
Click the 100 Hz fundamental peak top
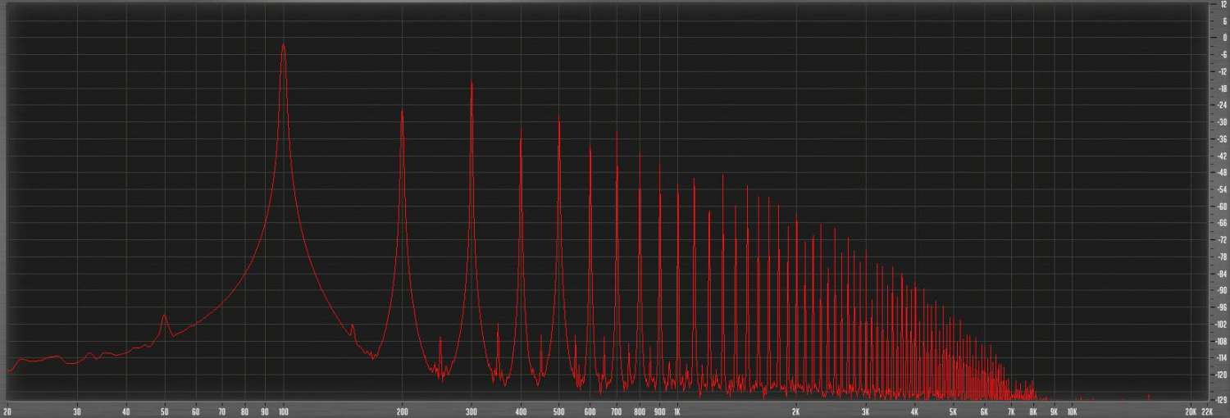(284, 46)
